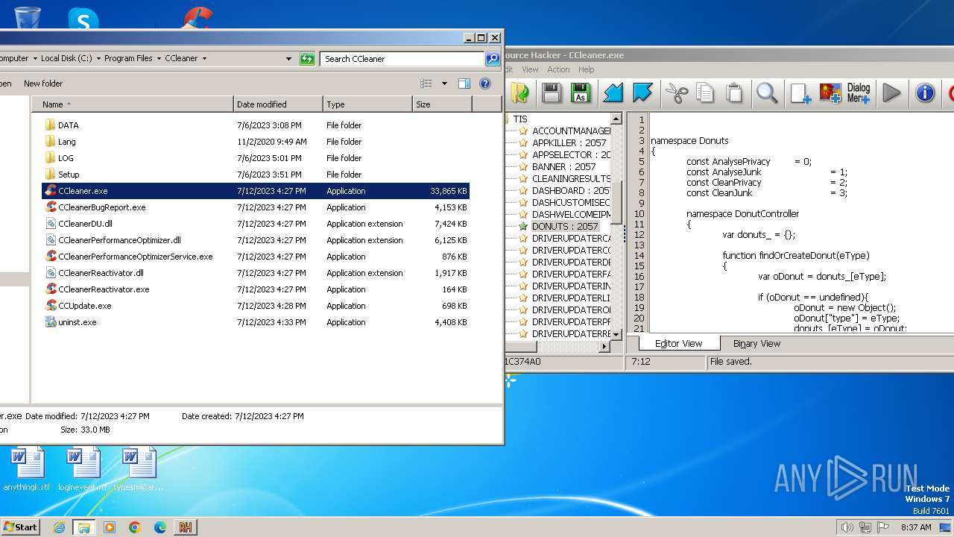Expand the address bar history dropdown
Screen dimensions: 954x537
click(x=289, y=58)
